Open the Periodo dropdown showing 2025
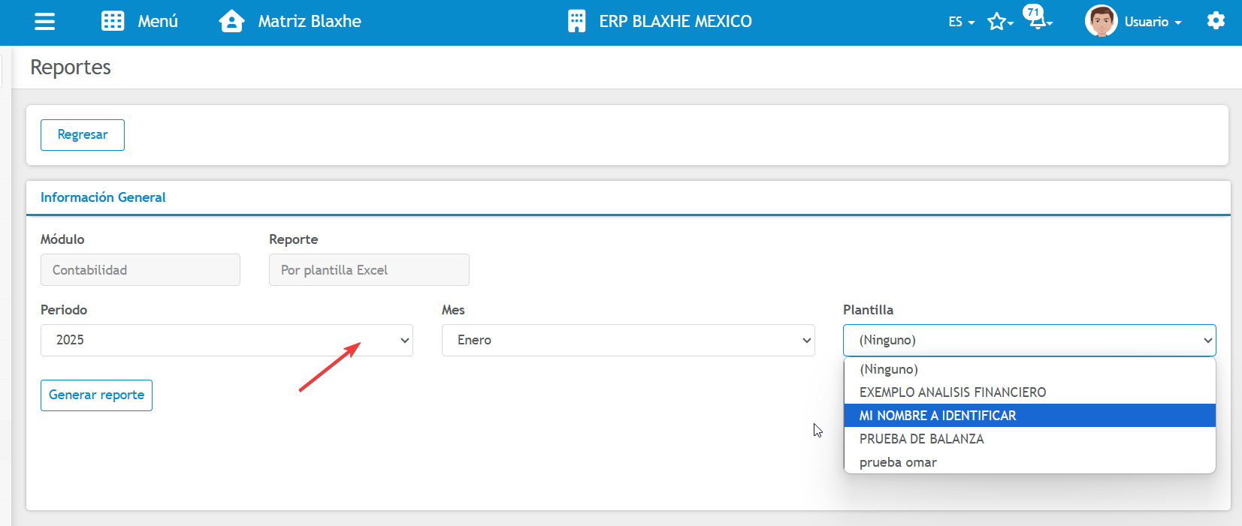Screen dimensions: 1242x526 227,340
